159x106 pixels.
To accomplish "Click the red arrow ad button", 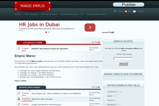I will (x=90, y=27).
